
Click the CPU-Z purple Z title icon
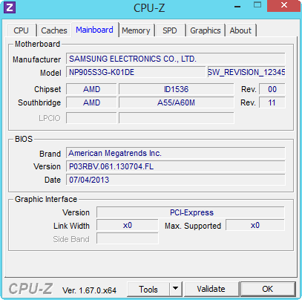(x=10, y=7)
